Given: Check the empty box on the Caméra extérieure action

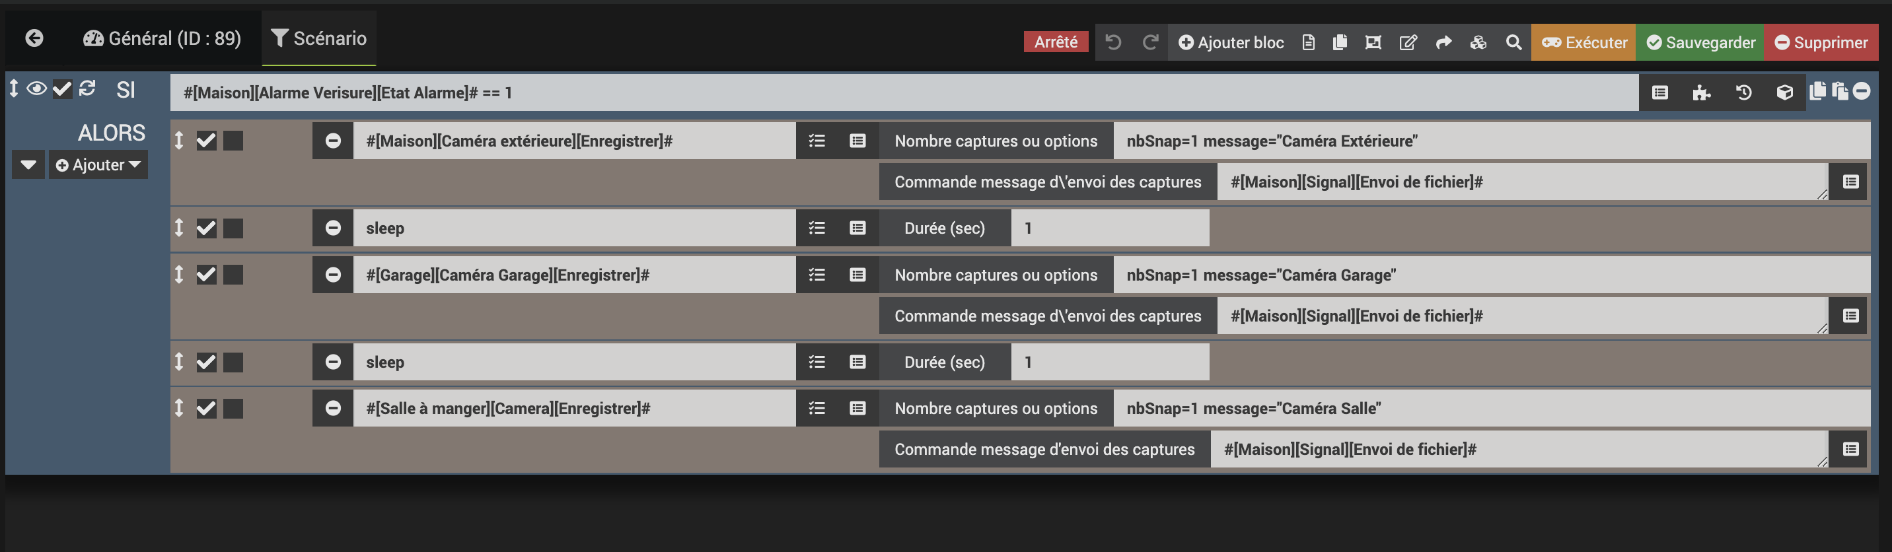Looking at the screenshot, I should 234,141.
